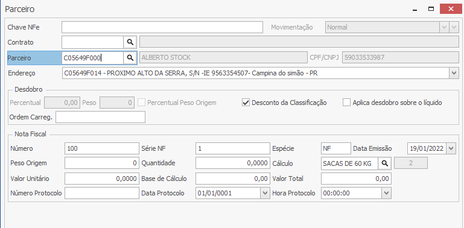The height and width of the screenshot is (228, 464).
Task: Open the Cálculo lookup magnifier icon
Action: (x=384, y=163)
